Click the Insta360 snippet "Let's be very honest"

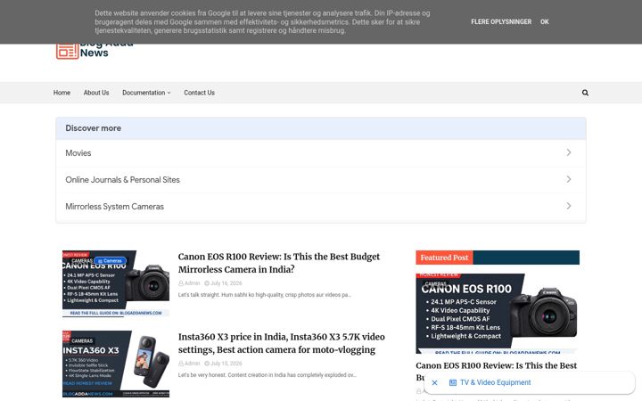(267, 375)
